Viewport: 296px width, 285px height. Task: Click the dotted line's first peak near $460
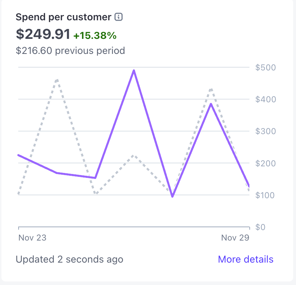tap(57, 80)
